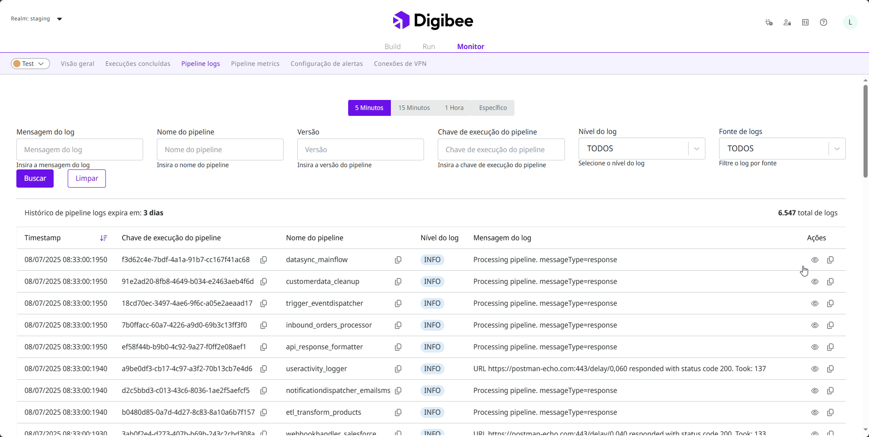Viewport: 869px width, 437px height.
Task: Copy log row for trigger_eventdispatcher
Action: click(830, 303)
